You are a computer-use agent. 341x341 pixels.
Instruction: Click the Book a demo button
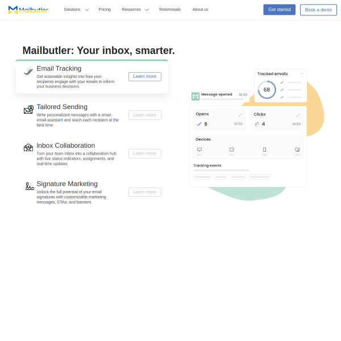tap(318, 10)
